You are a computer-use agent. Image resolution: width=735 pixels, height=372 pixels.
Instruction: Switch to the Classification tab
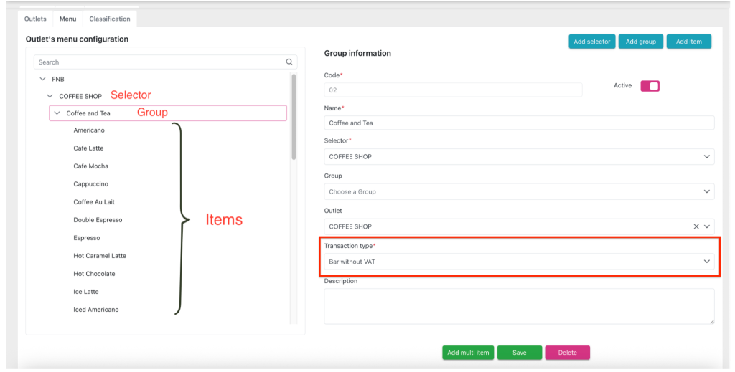pyautogui.click(x=110, y=19)
